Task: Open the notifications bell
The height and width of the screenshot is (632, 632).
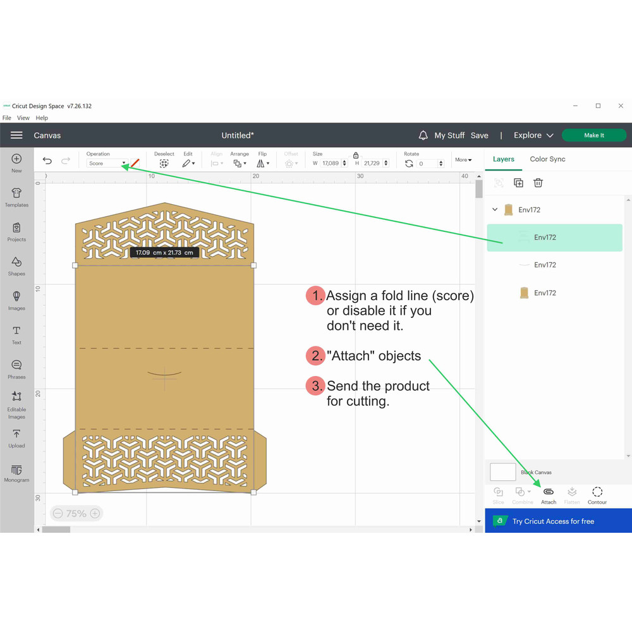Action: click(x=423, y=135)
